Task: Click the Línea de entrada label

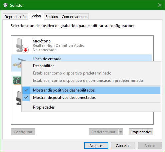Action: coord(47,59)
